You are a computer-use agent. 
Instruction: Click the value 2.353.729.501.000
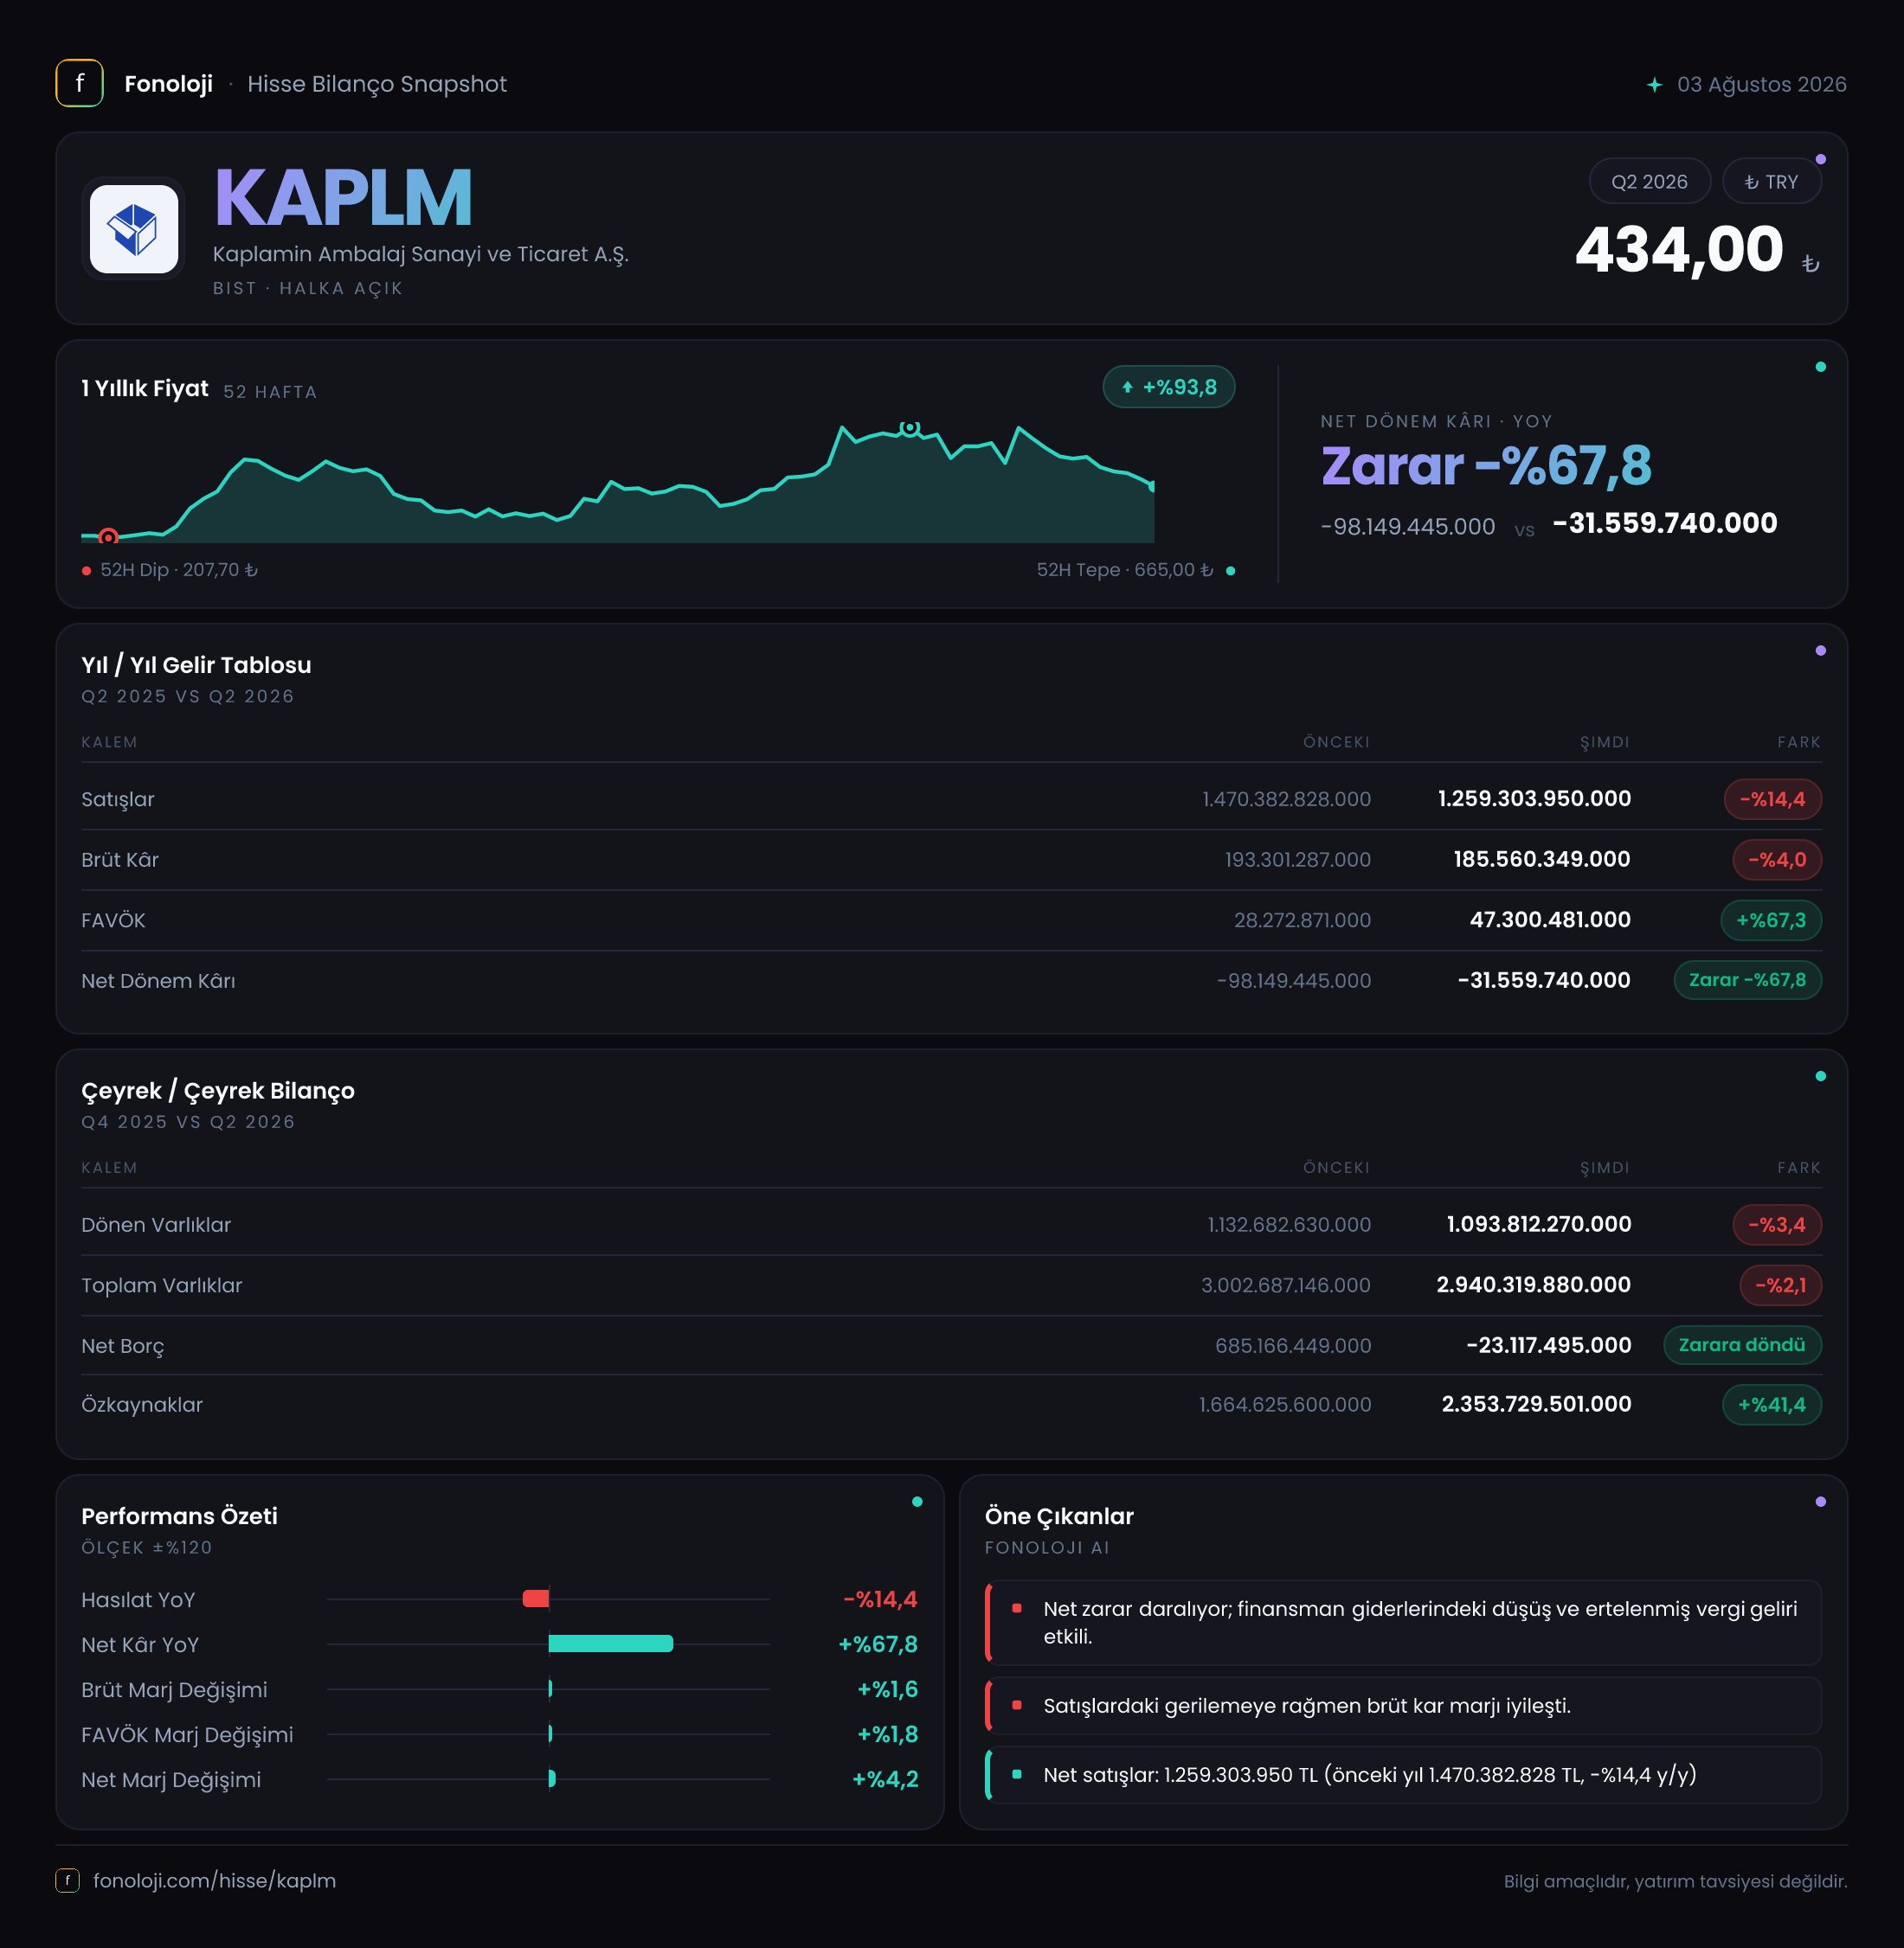[1536, 1403]
